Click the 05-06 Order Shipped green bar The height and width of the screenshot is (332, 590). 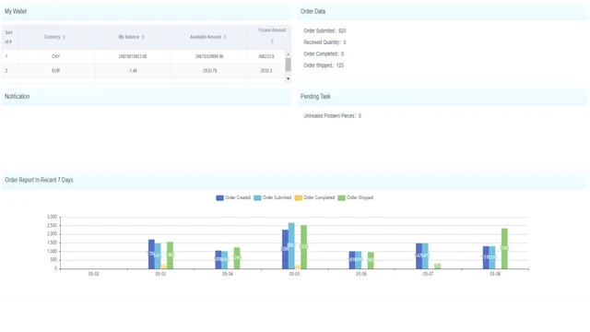(x=371, y=260)
